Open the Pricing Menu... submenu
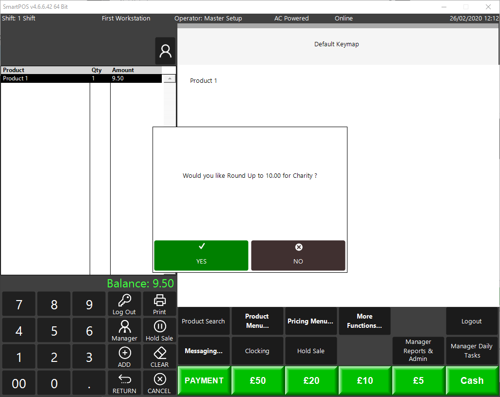Viewport: 500px width, 397px height. pyautogui.click(x=311, y=321)
